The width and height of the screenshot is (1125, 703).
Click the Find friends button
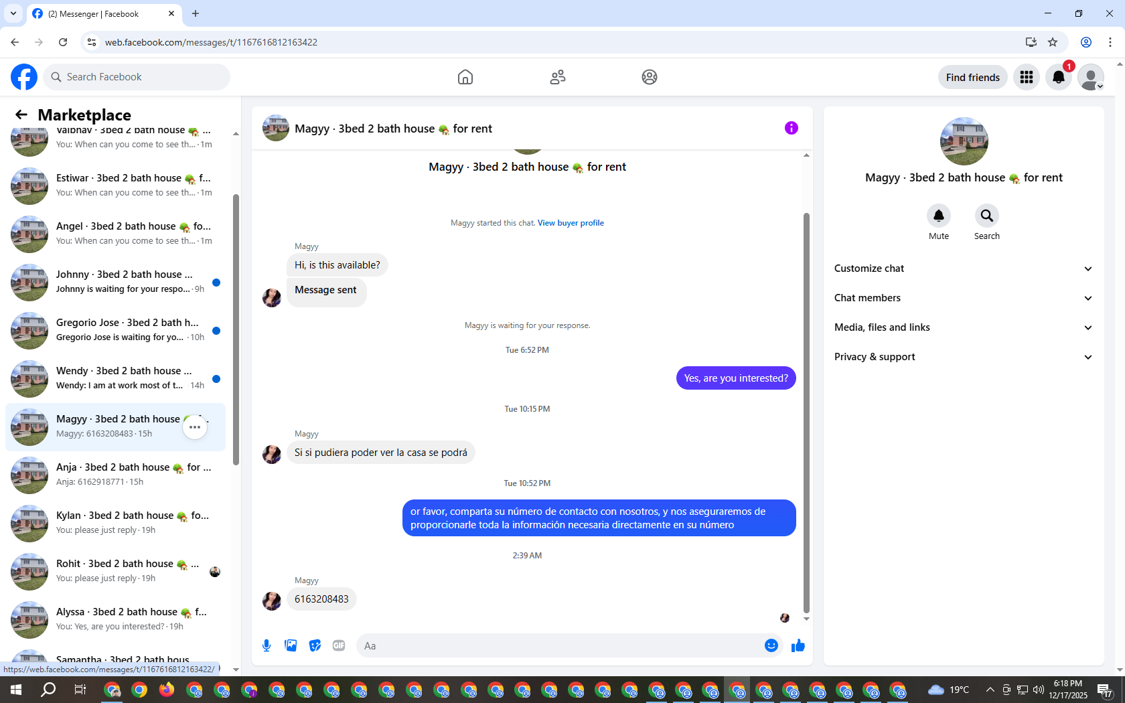972,77
